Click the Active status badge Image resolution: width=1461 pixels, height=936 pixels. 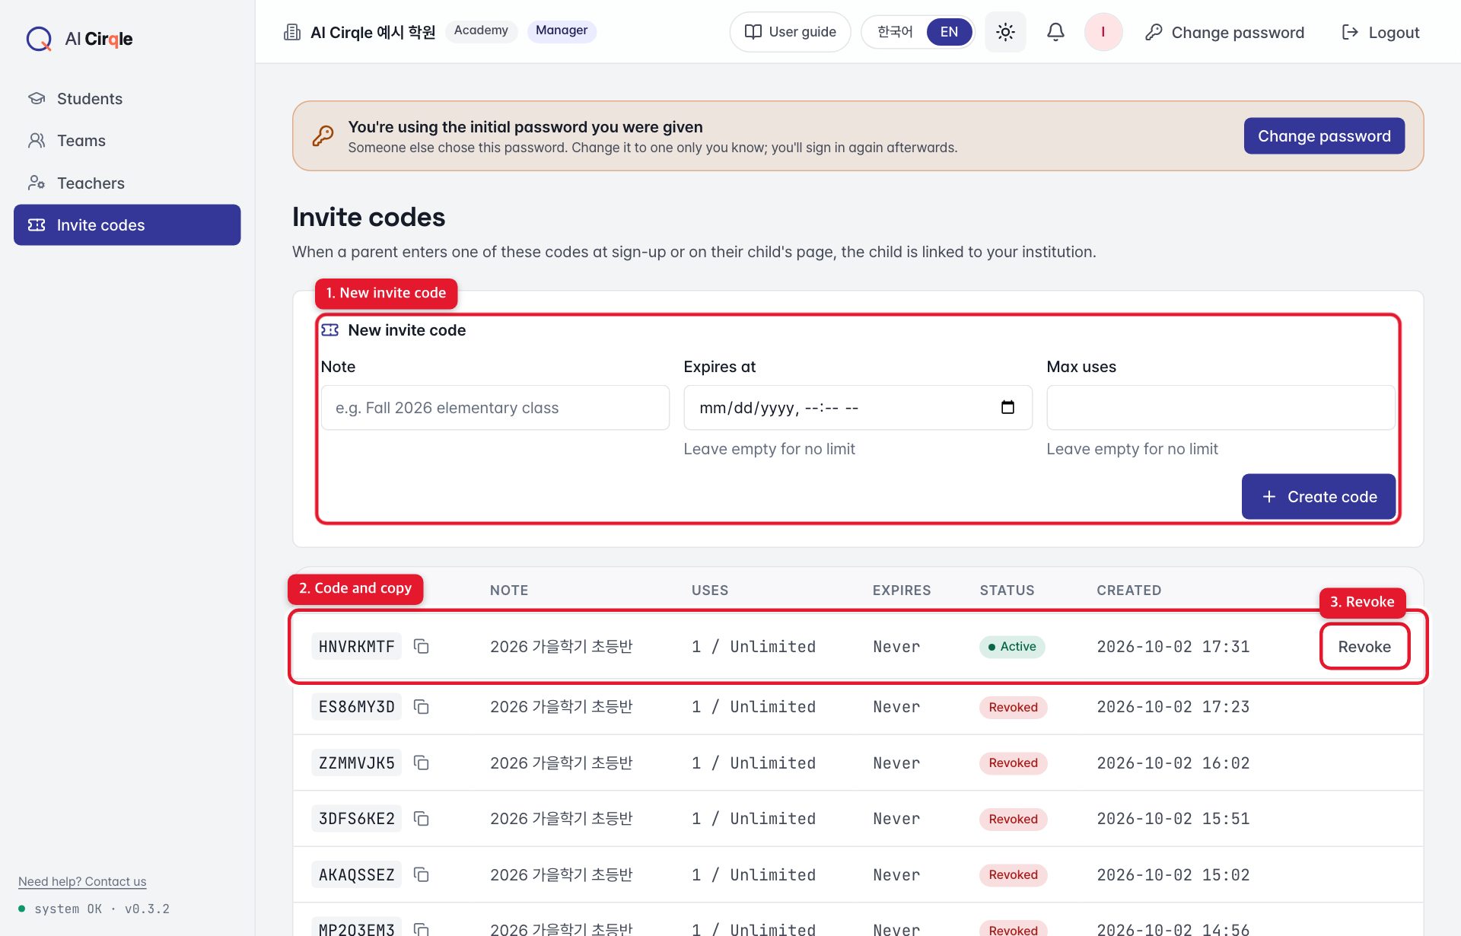[x=1012, y=646]
